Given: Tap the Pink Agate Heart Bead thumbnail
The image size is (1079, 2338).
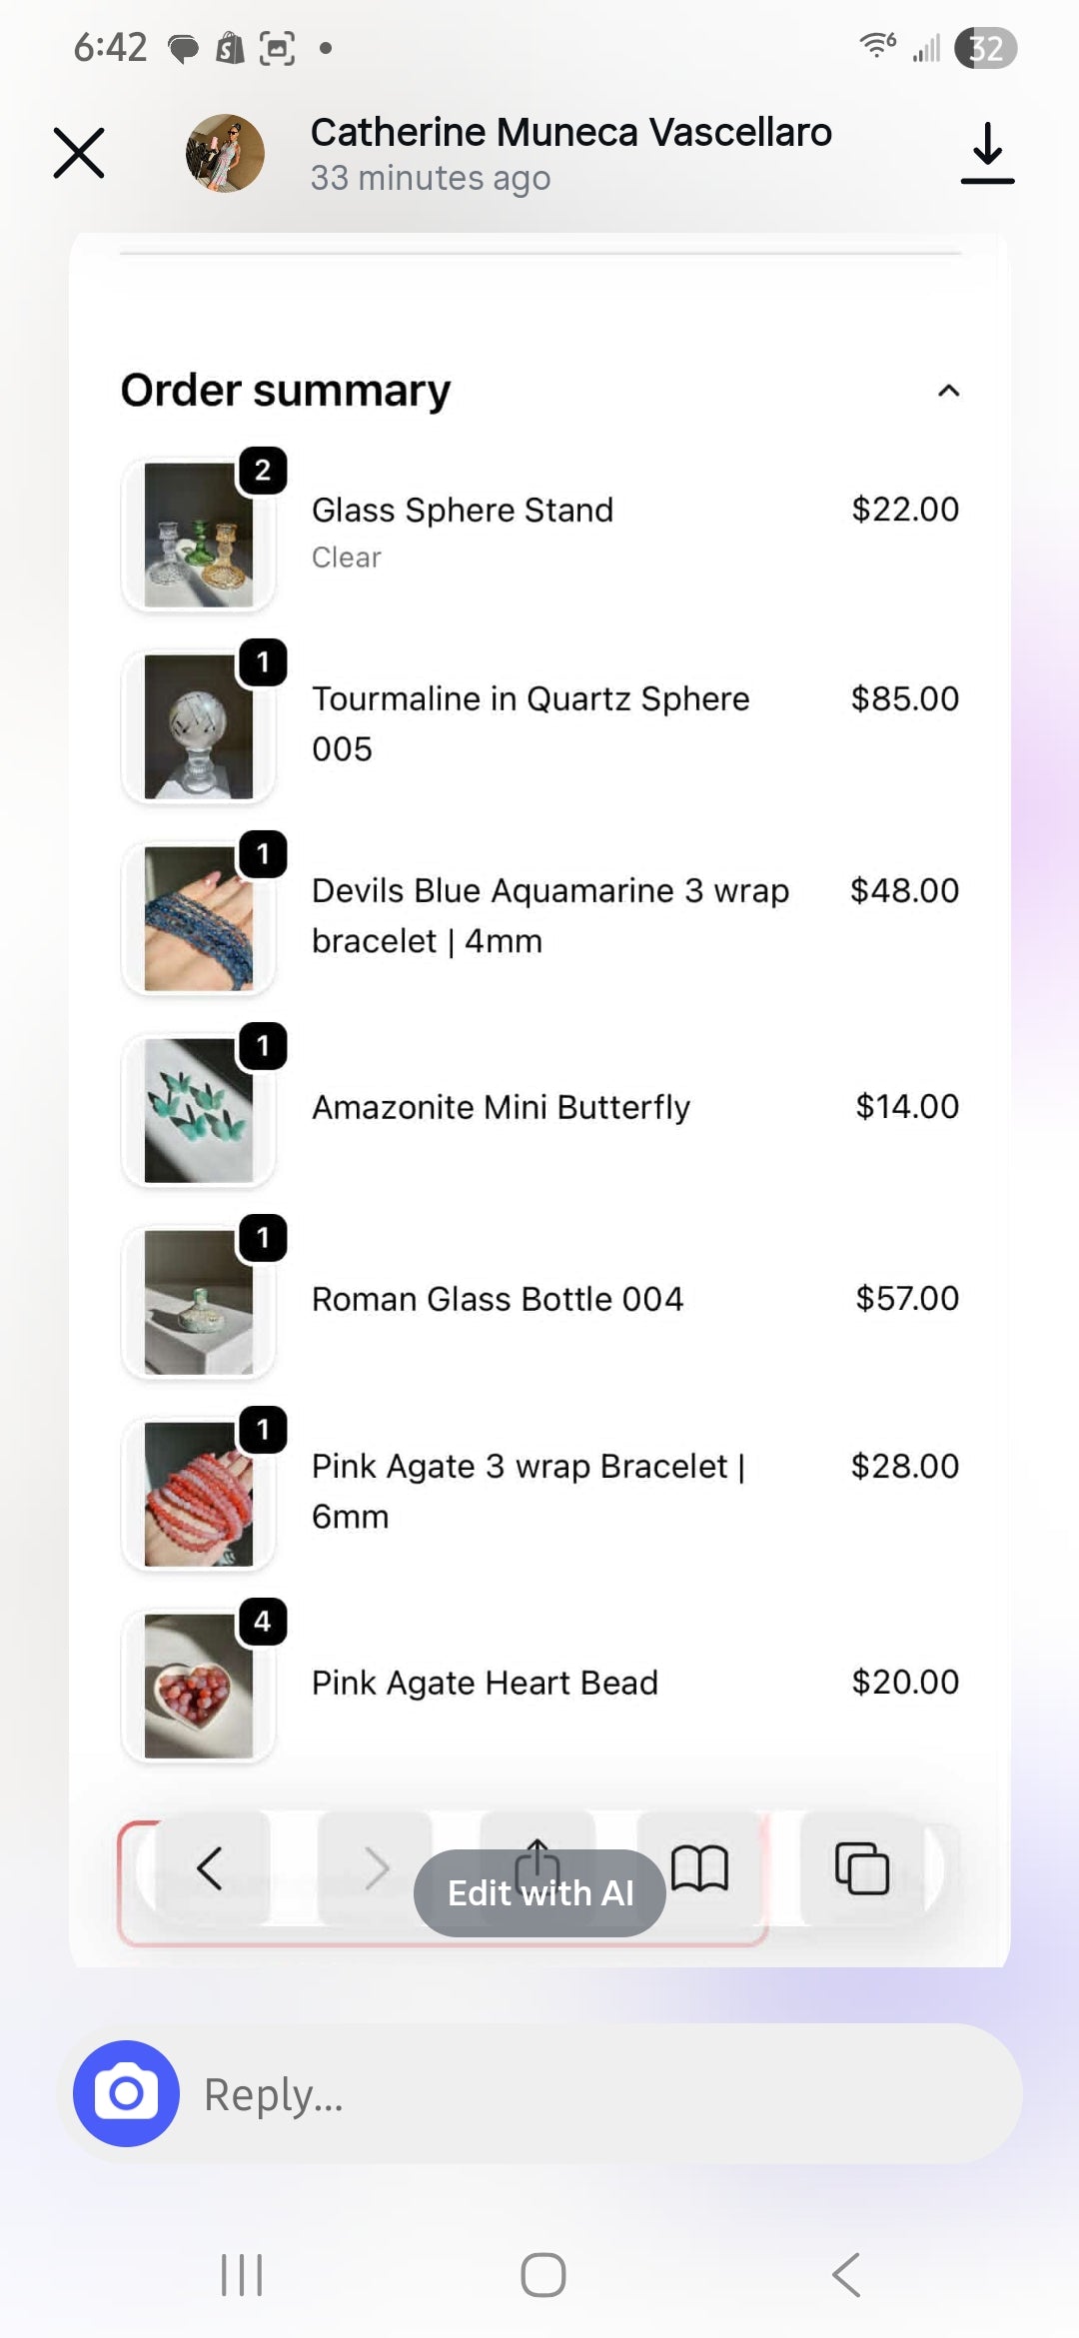Looking at the screenshot, I should click(199, 1686).
